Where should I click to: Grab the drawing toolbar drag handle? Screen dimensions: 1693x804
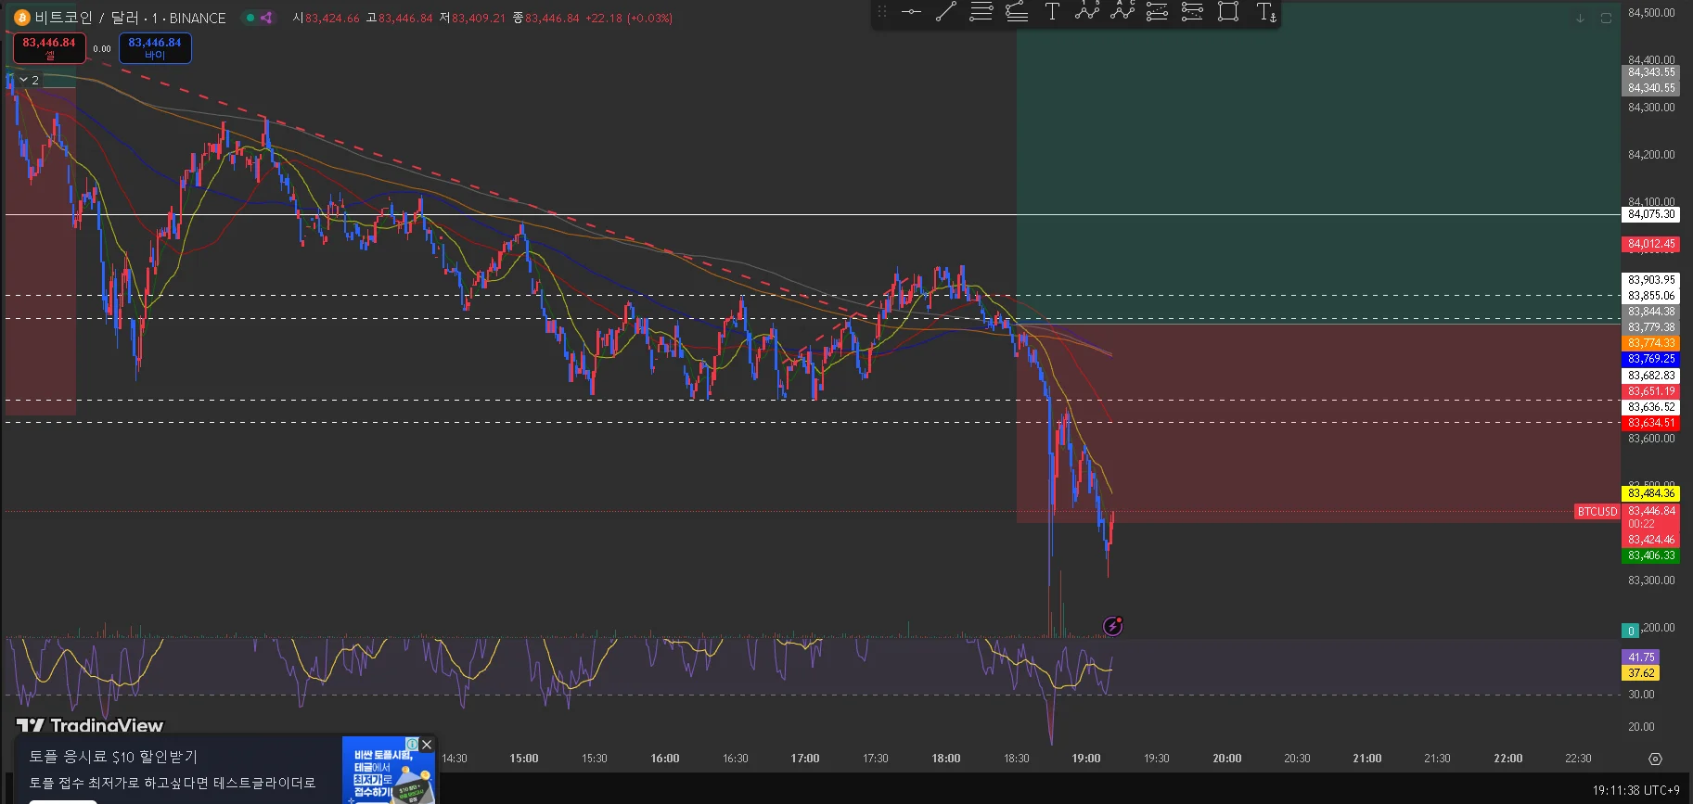[x=882, y=12]
